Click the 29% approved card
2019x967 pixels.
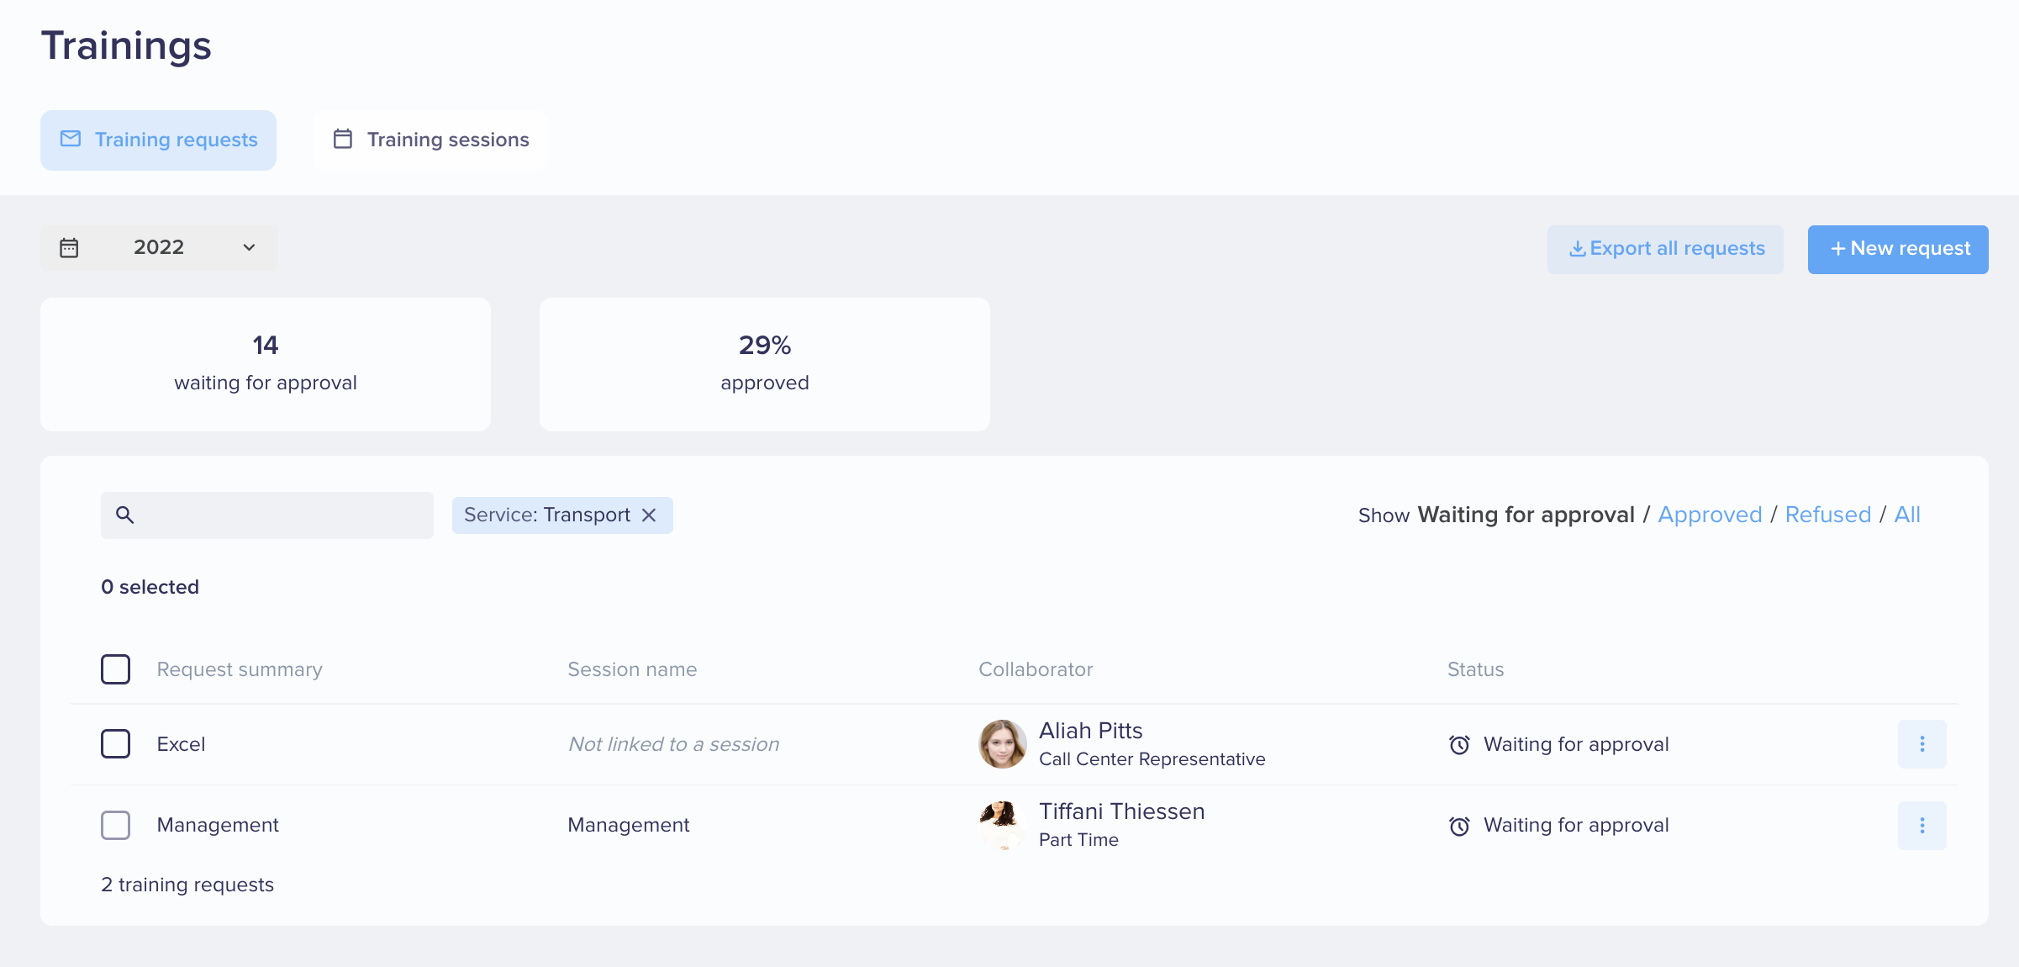(x=765, y=364)
